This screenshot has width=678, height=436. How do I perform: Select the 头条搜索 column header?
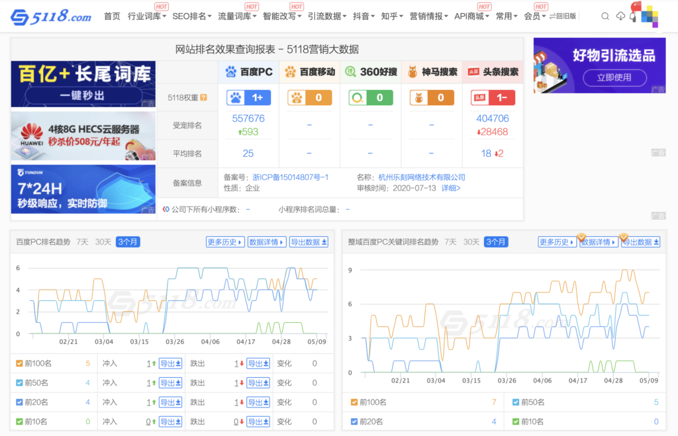click(x=493, y=71)
